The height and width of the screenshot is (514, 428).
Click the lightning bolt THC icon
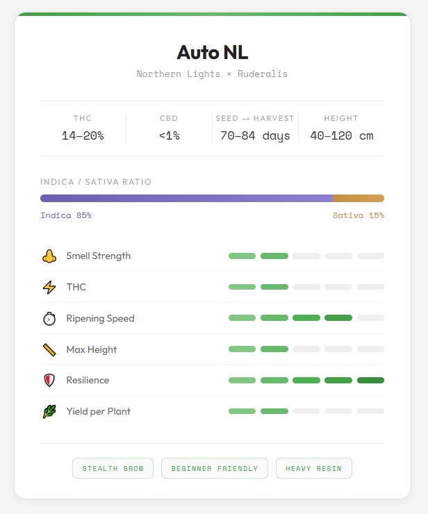(49, 288)
